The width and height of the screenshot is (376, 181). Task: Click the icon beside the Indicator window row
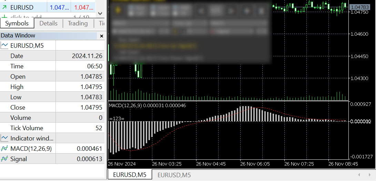[x=4, y=138]
